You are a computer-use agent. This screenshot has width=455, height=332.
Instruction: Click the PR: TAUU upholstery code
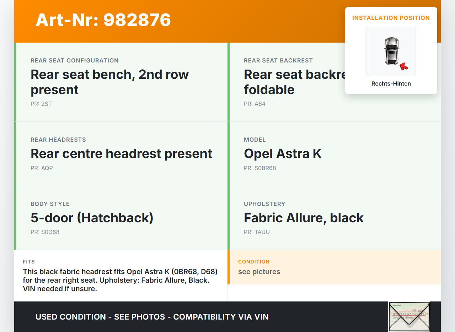(257, 232)
